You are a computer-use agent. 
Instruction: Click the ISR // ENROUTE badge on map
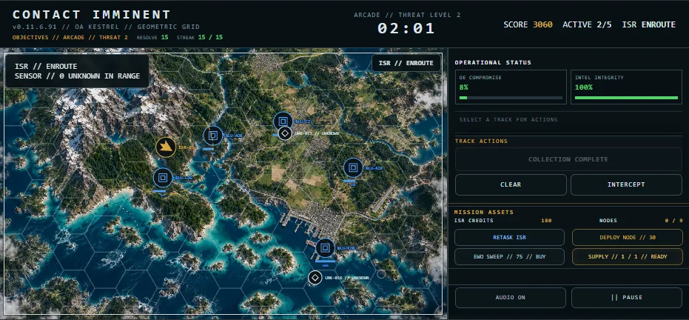pyautogui.click(x=406, y=63)
